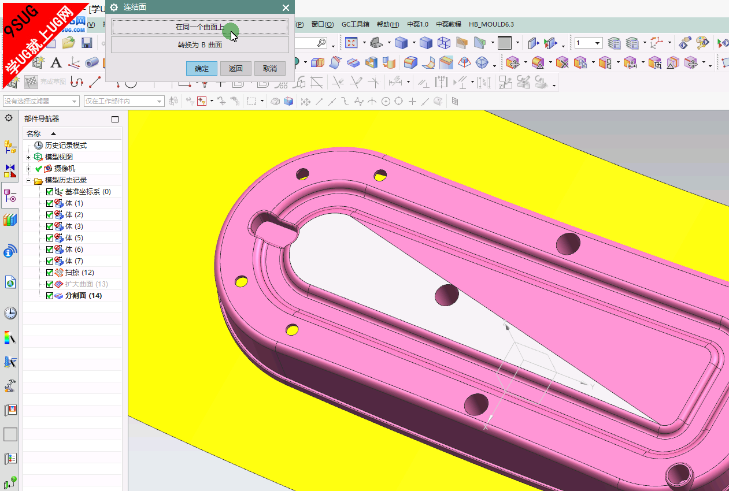Click the grid table icon in selection bar
The height and width of the screenshot is (491, 729).
pos(455,102)
